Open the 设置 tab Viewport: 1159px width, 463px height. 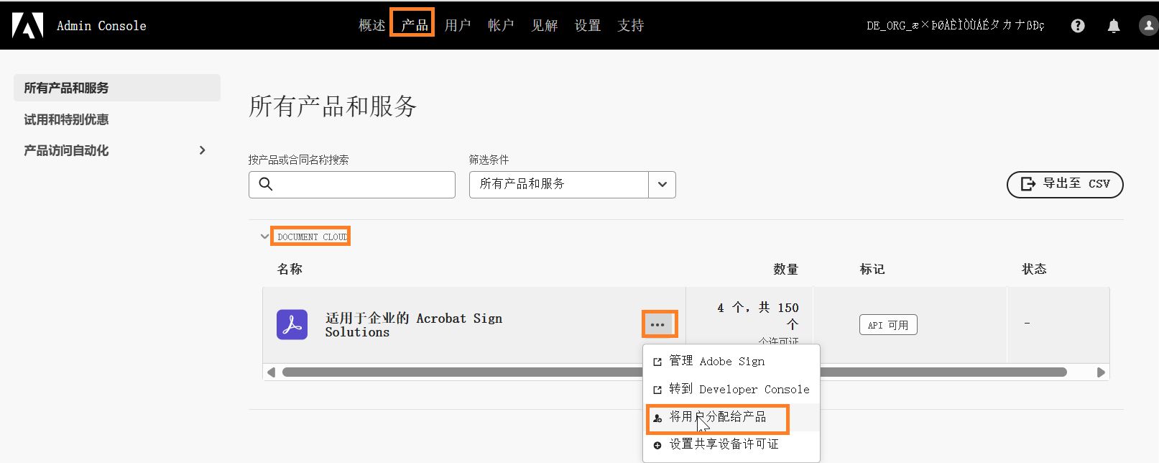(x=587, y=26)
